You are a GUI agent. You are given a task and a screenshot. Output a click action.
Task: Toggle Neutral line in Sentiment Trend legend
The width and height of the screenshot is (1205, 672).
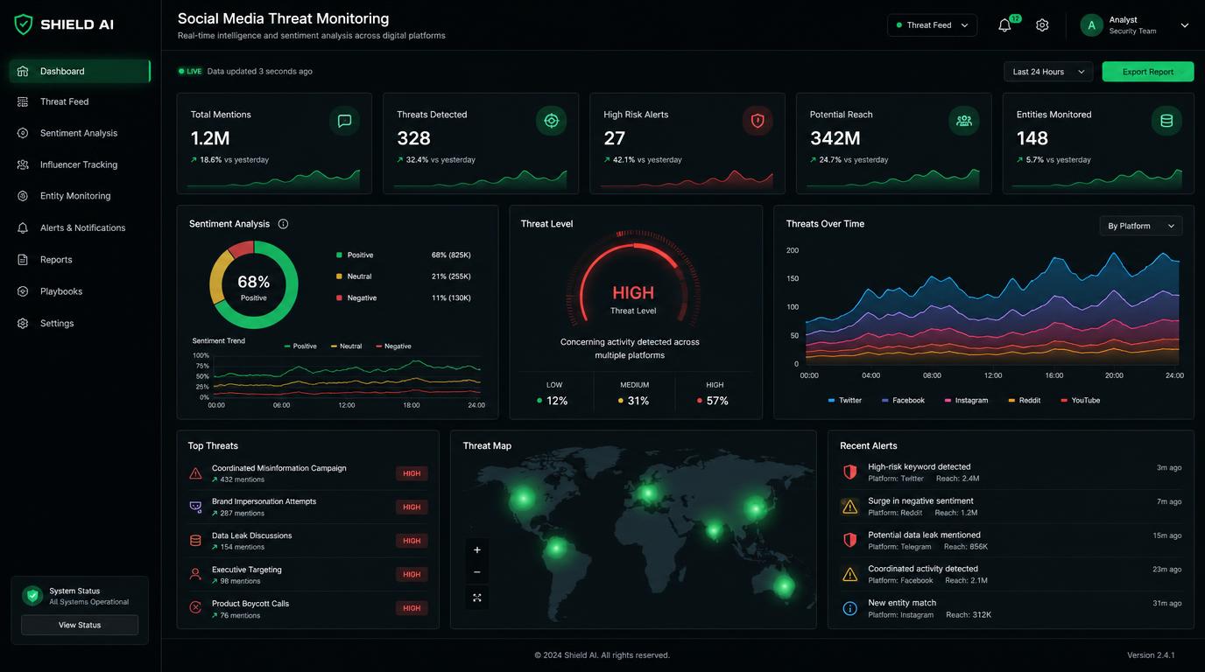coord(346,346)
